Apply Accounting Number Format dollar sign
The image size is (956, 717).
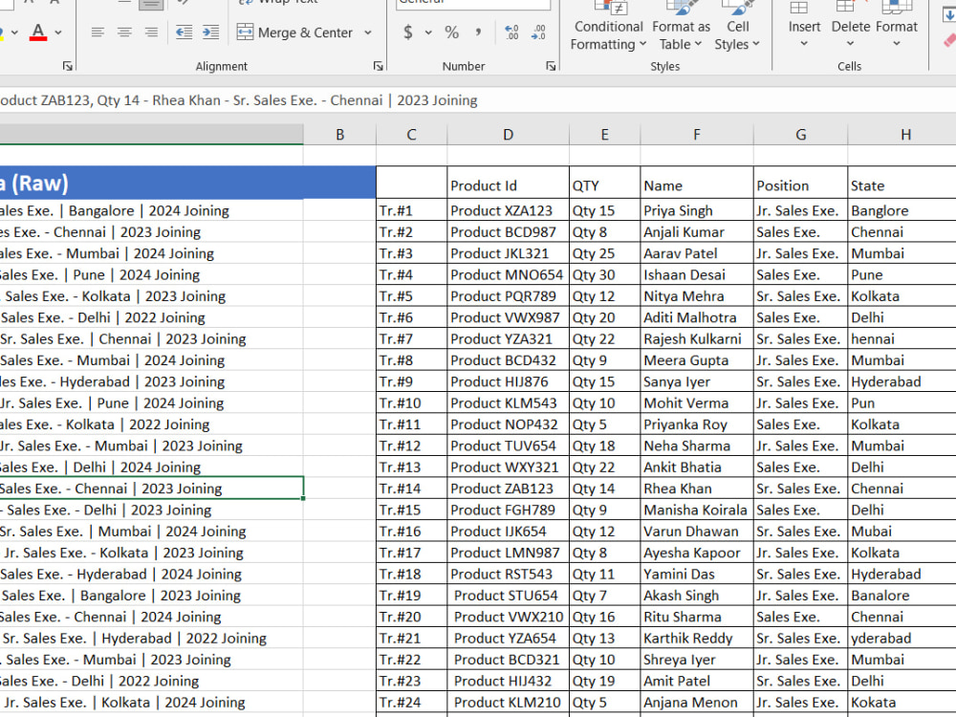click(x=408, y=33)
